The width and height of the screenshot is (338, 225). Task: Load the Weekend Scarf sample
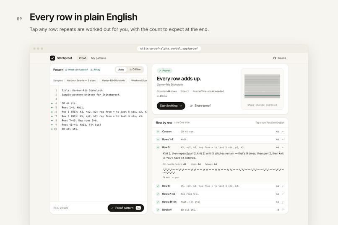pyautogui.click(x=138, y=80)
